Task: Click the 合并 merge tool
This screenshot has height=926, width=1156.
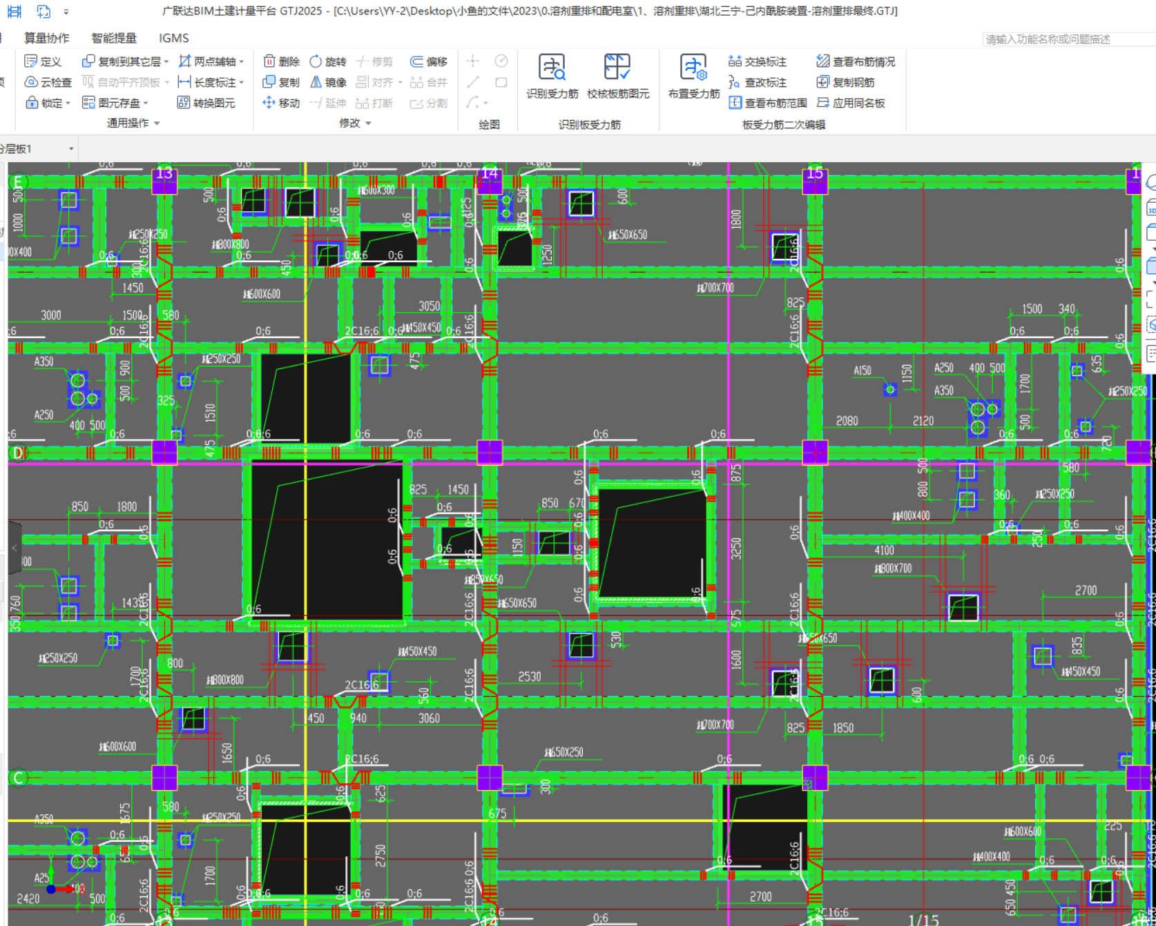Action: coord(428,82)
